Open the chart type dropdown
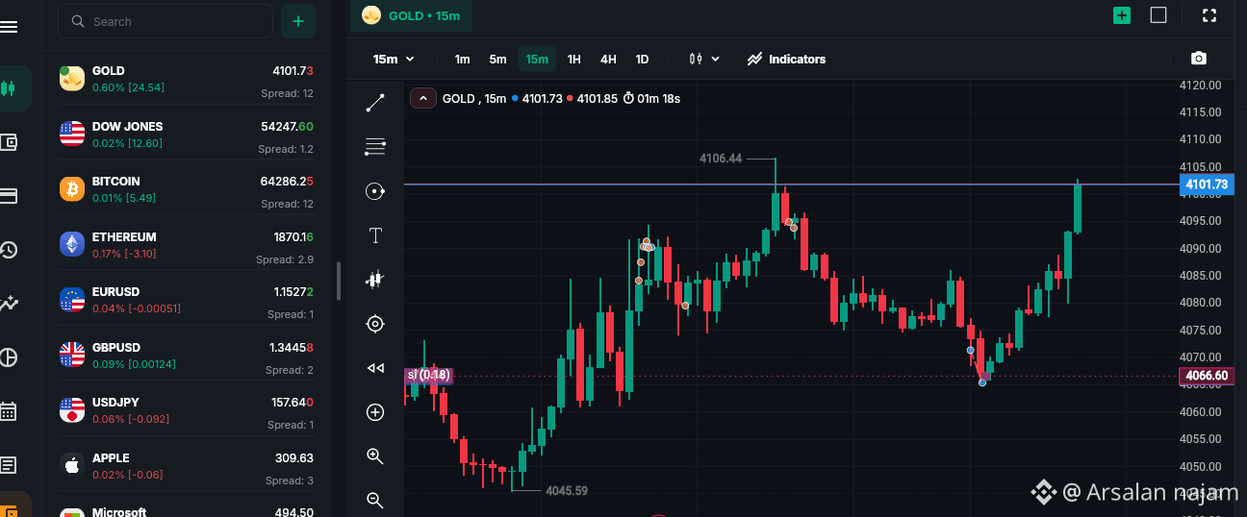This screenshot has height=517, width=1247. click(704, 60)
